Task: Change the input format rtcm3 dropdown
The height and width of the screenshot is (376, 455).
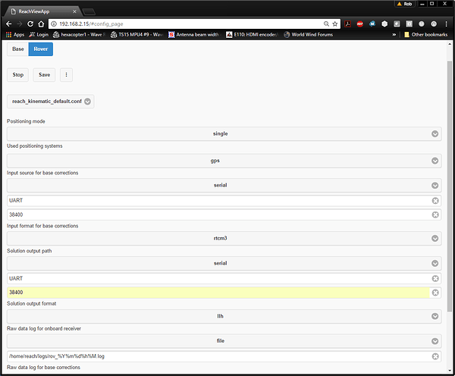Action: [x=224, y=238]
